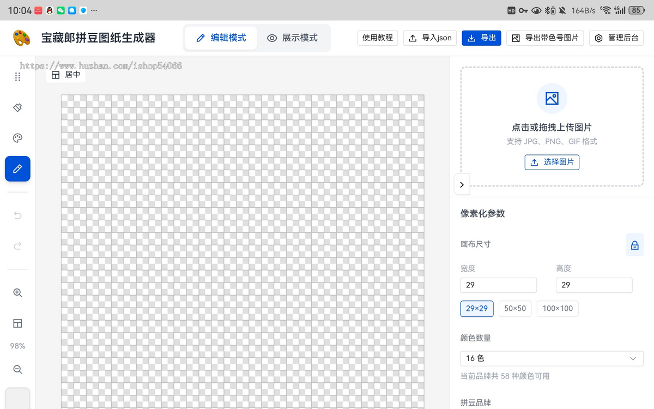Screen dimensions: 654x409
Task: Click the 支持 JPG、PNG、GIF 格式 text
Action: click(552, 141)
